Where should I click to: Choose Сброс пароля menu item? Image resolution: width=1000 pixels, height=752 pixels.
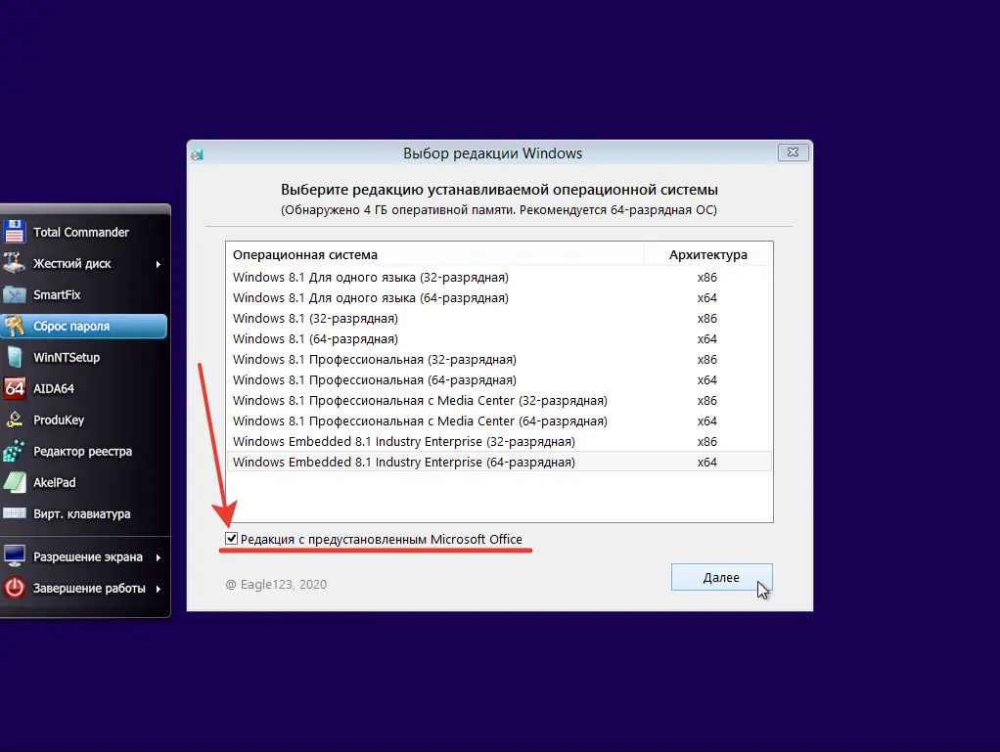[x=84, y=326]
